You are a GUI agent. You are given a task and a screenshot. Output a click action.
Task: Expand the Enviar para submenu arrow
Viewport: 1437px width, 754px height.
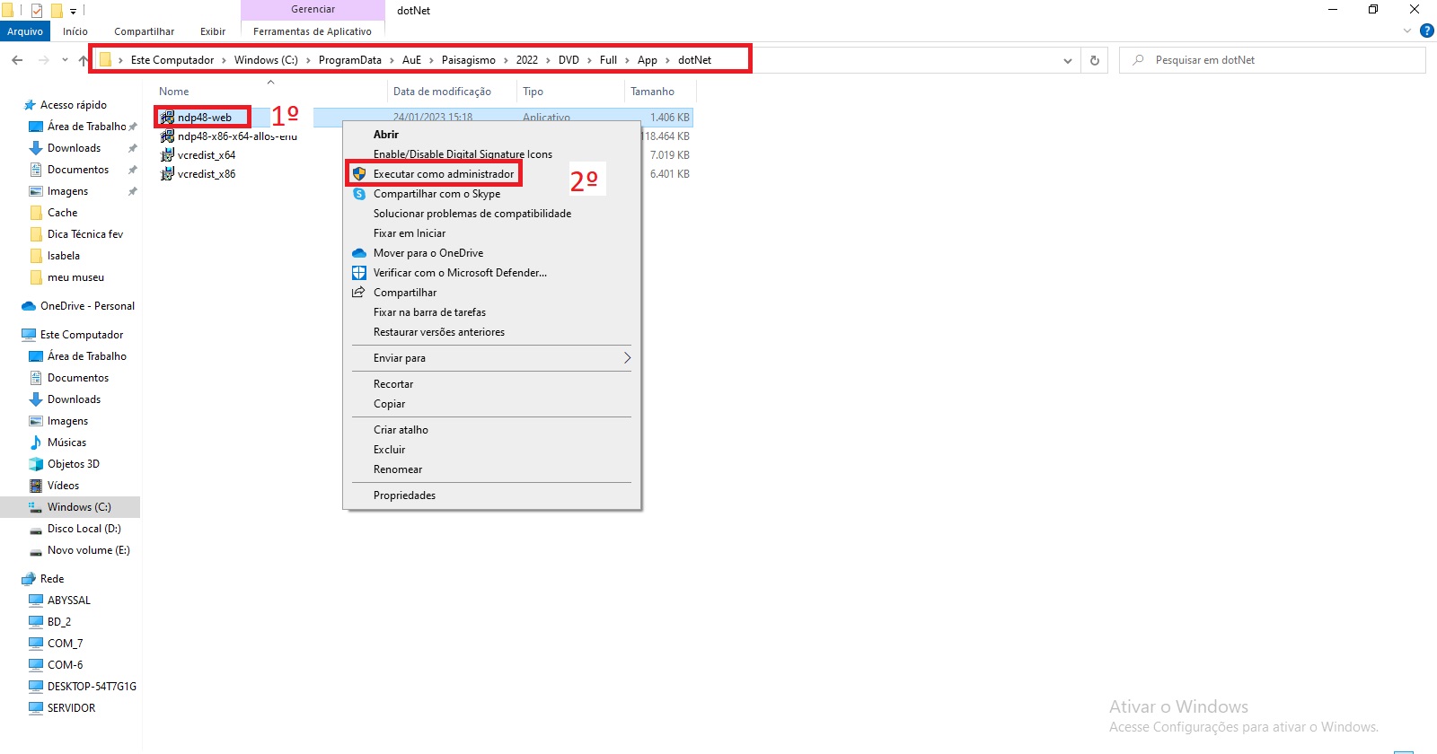click(627, 358)
